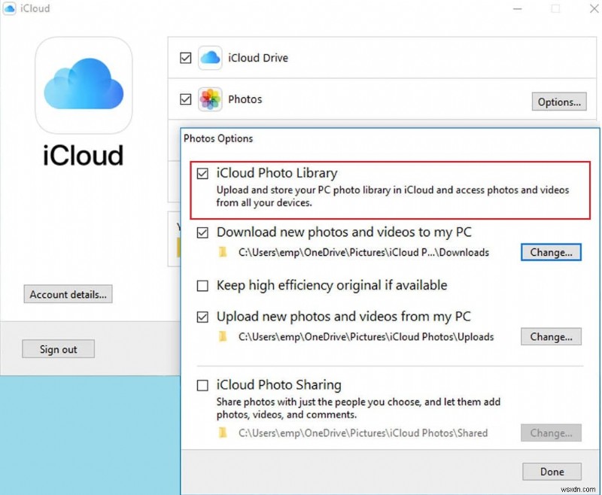
Task: Uncheck the iCloud Drive checkbox
Action: coord(184,57)
